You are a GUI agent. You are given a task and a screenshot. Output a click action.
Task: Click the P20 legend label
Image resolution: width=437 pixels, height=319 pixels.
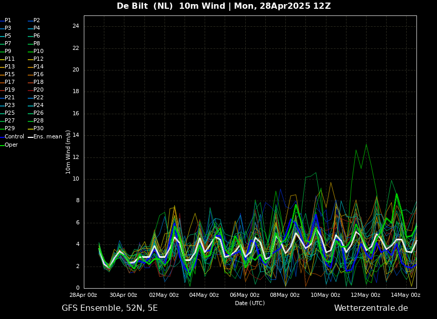click(x=38, y=90)
